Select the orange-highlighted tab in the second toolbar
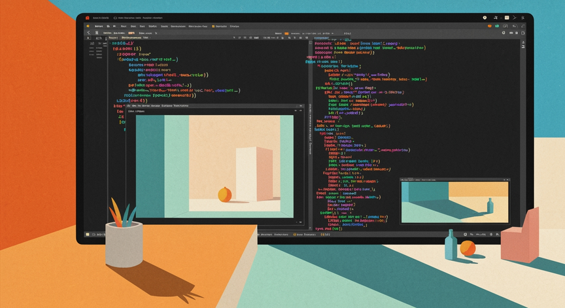This screenshot has width=565, height=308. (x=131, y=33)
